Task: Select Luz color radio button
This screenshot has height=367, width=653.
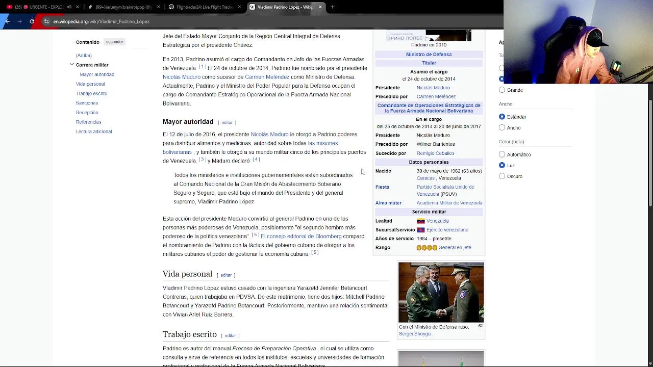Action: pos(502,165)
